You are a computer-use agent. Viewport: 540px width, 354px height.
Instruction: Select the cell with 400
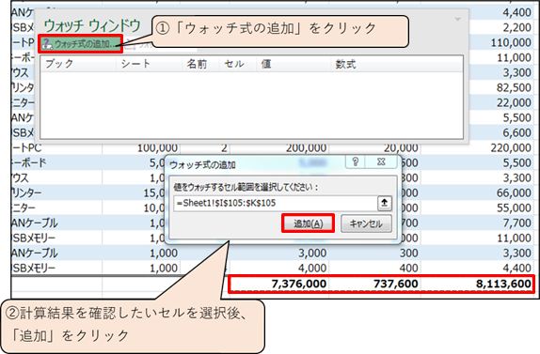tap(374, 268)
